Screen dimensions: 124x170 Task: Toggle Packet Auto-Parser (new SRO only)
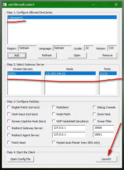click(54, 142)
